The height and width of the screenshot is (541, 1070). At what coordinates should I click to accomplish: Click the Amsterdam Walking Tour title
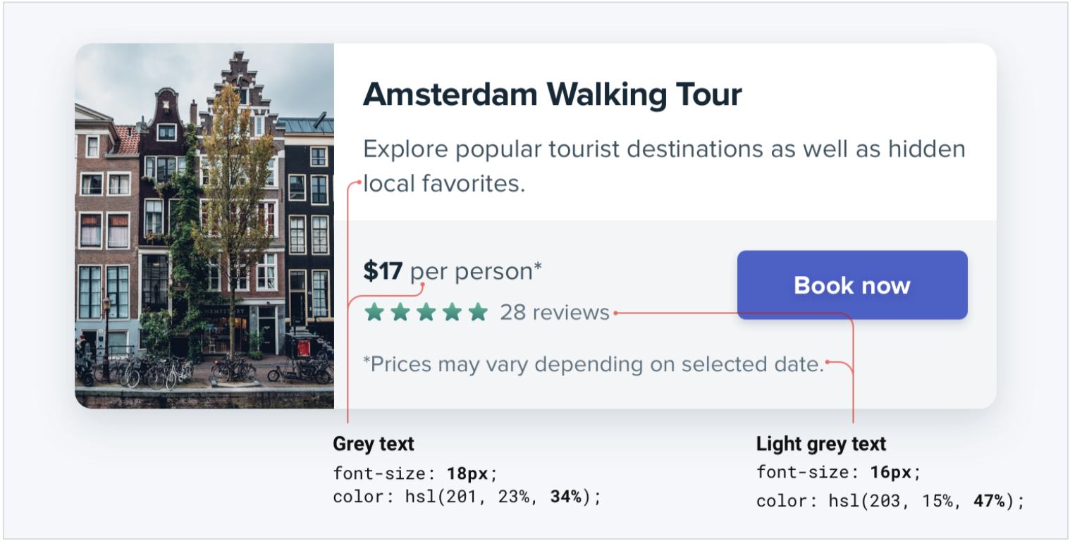(x=552, y=94)
